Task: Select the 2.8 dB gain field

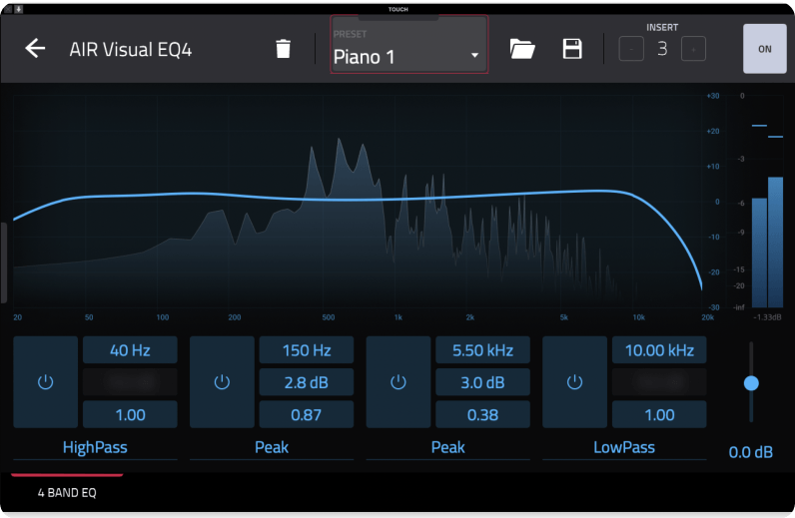Action: tap(306, 382)
